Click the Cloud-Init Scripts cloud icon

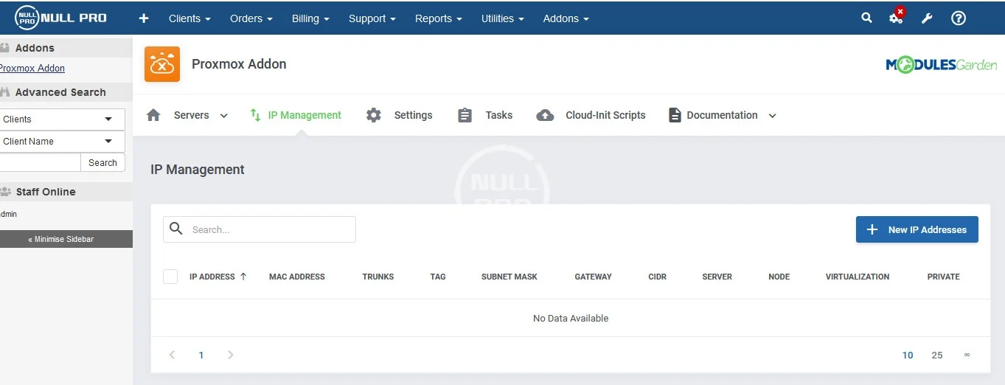click(545, 115)
